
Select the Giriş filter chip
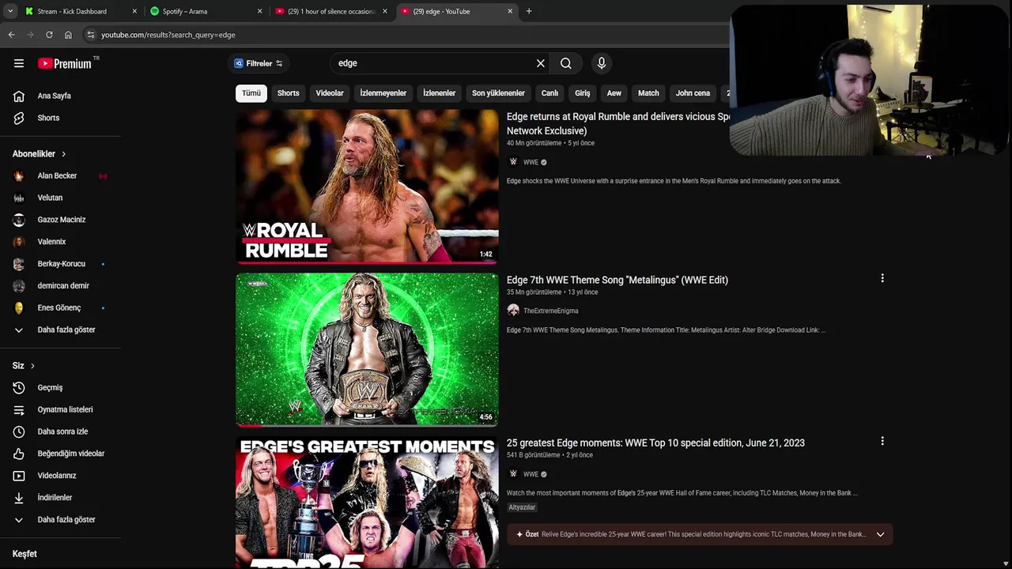click(583, 93)
